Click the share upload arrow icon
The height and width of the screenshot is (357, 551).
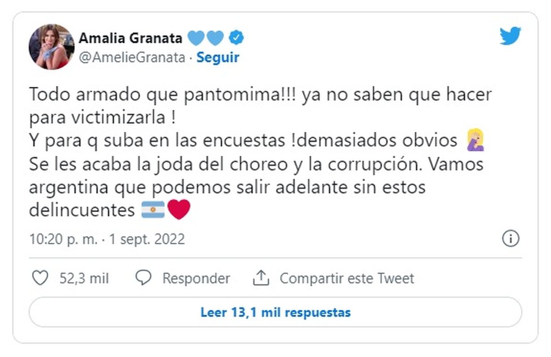261,278
